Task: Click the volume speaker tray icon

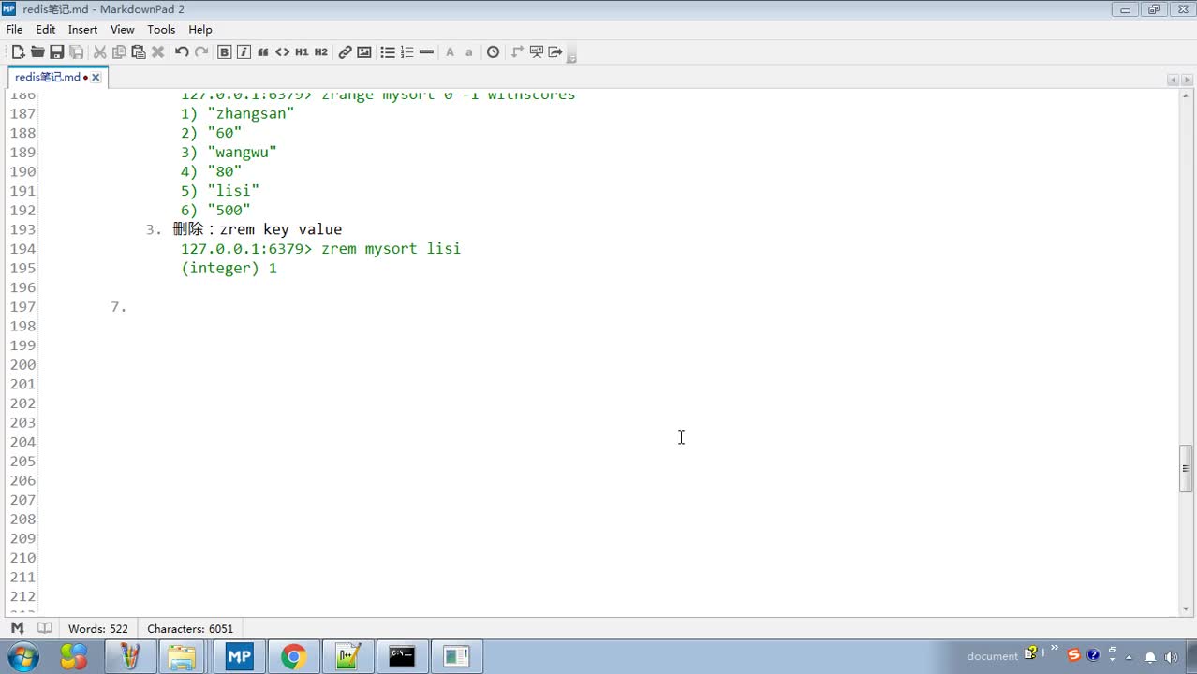Action: point(1171,657)
